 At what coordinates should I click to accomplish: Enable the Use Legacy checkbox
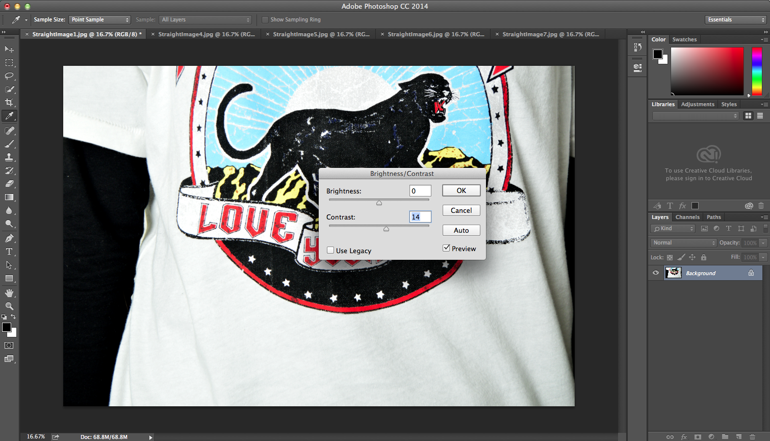[330, 250]
